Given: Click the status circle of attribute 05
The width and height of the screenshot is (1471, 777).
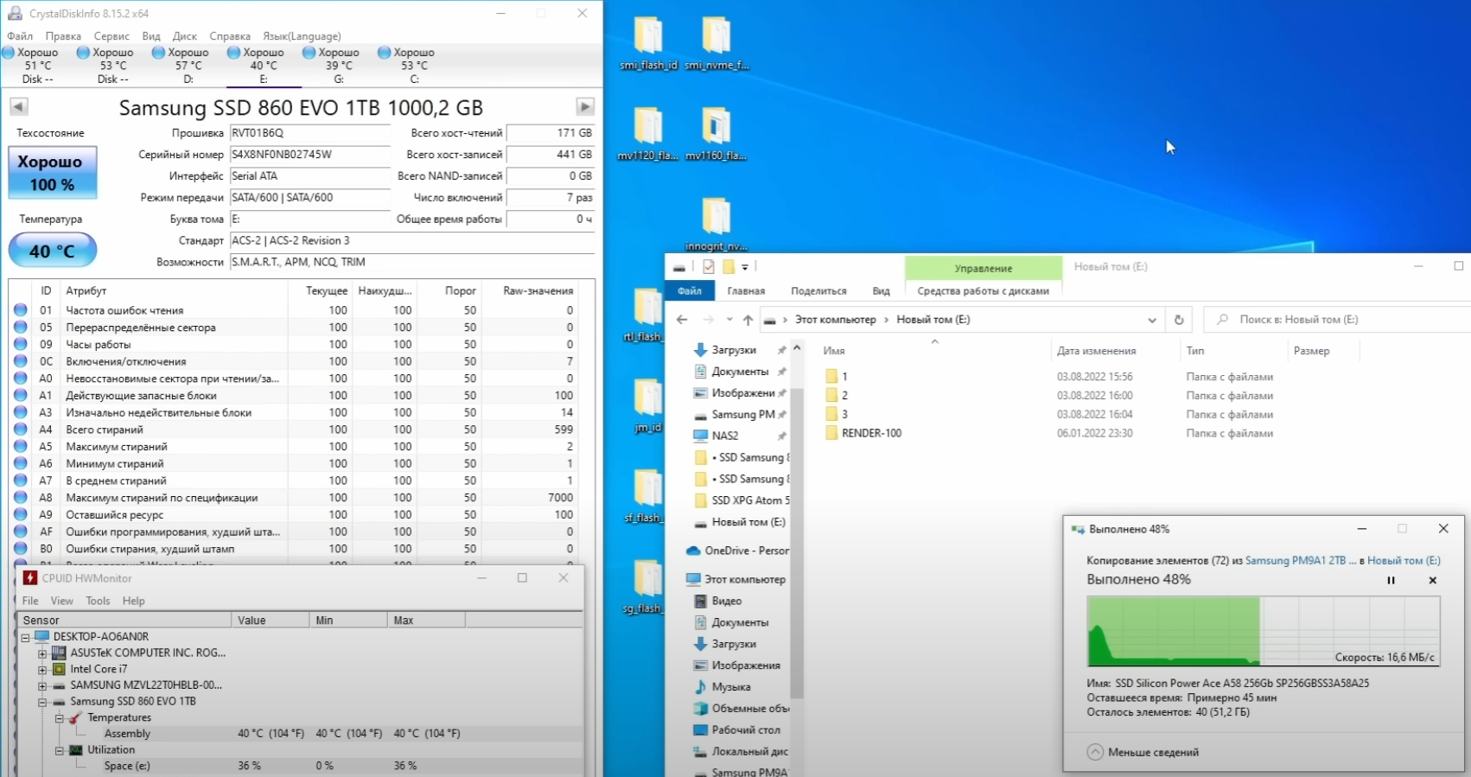Looking at the screenshot, I should (x=21, y=328).
